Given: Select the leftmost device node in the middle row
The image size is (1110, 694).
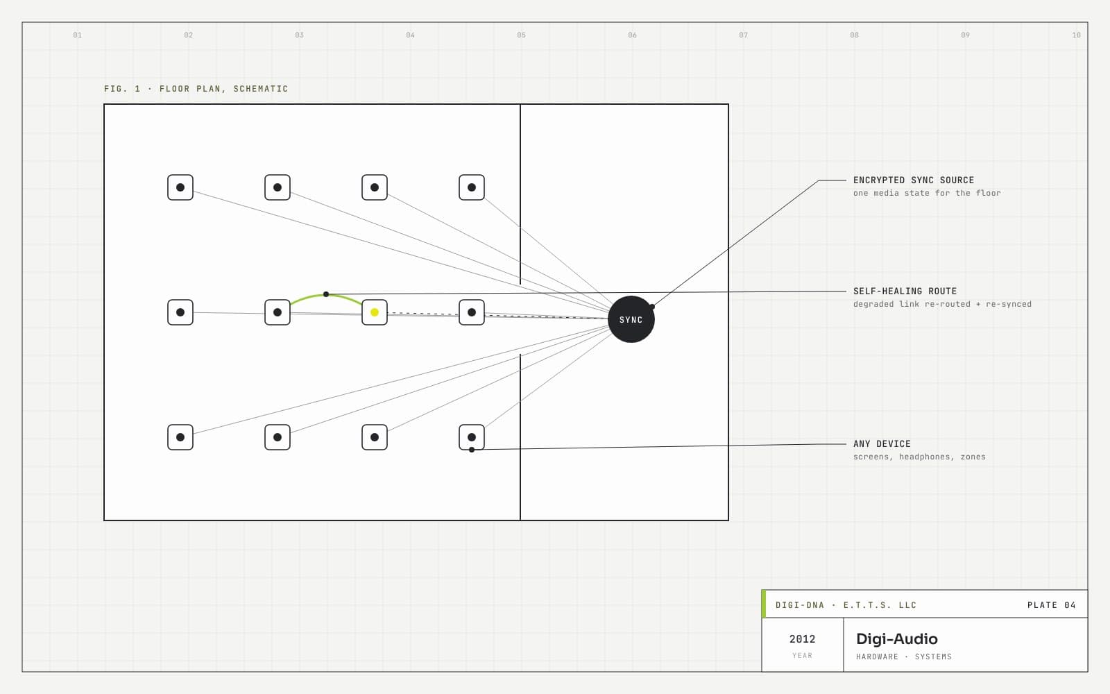Looking at the screenshot, I should pyautogui.click(x=180, y=312).
